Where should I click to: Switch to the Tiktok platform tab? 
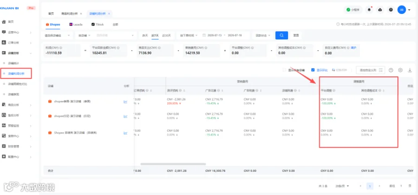pyautogui.click(x=98, y=25)
